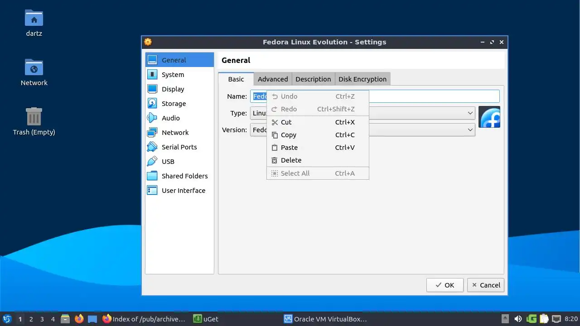Choose Undo from the context menu
Screen dimensions: 580x326
pyautogui.click(x=318, y=96)
